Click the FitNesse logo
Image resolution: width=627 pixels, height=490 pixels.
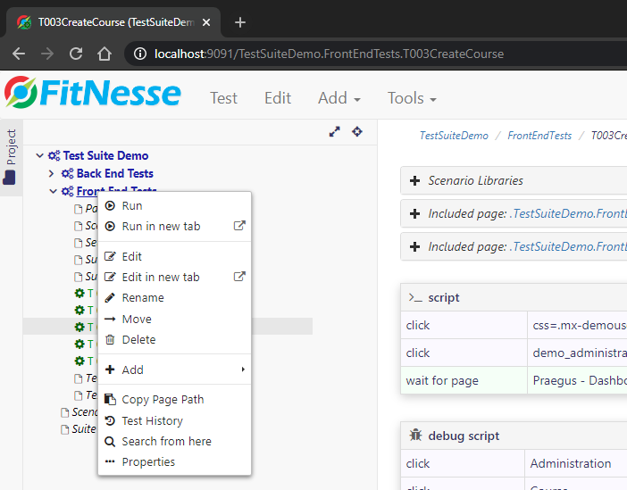click(x=92, y=93)
